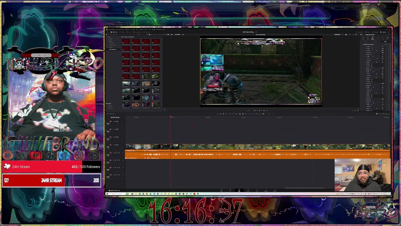Jump to last frame in the viewer
Screen dimensions: 401x226
point(264,110)
